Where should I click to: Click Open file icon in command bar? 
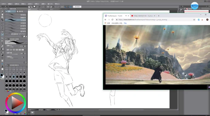point(32,7)
